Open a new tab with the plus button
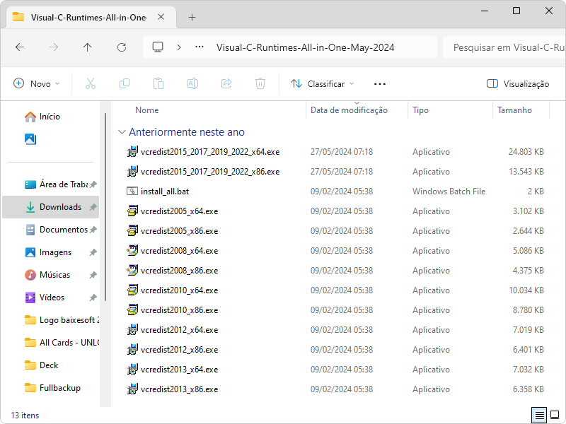Screen dimensions: 566x424 tap(192, 17)
